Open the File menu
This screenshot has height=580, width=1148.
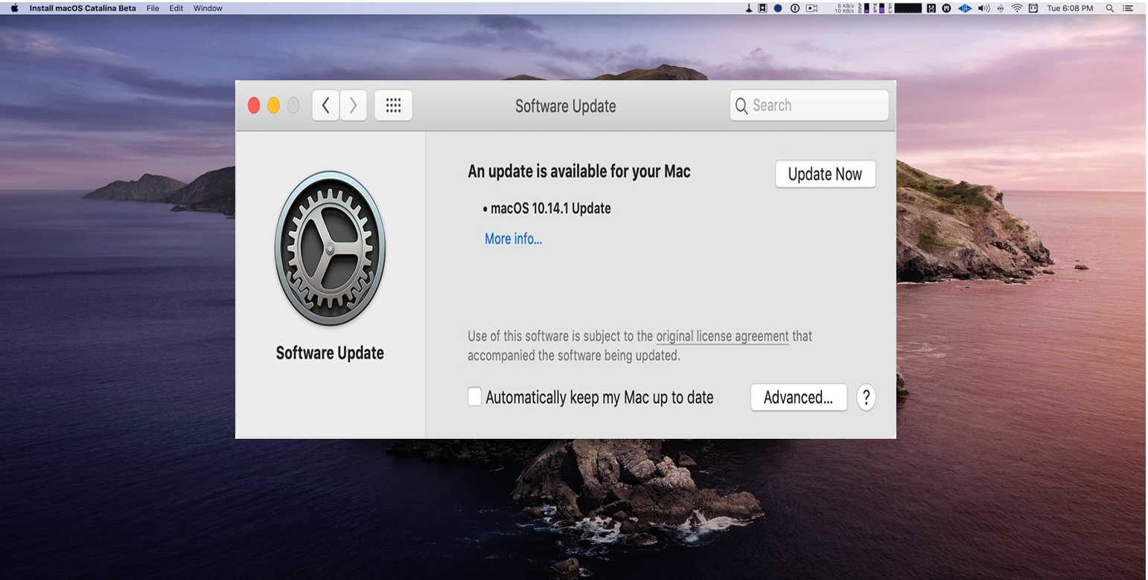pyautogui.click(x=153, y=8)
